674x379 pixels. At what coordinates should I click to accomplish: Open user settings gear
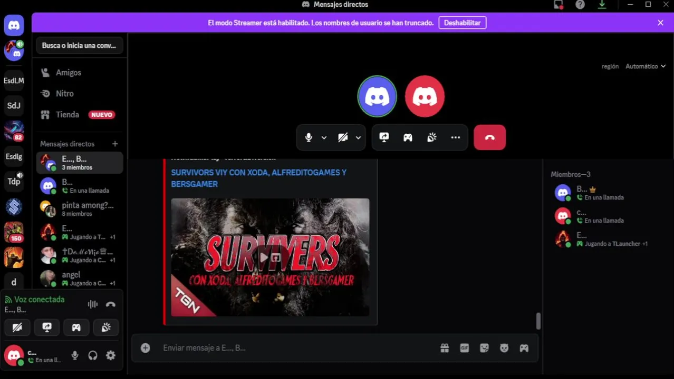tap(111, 355)
